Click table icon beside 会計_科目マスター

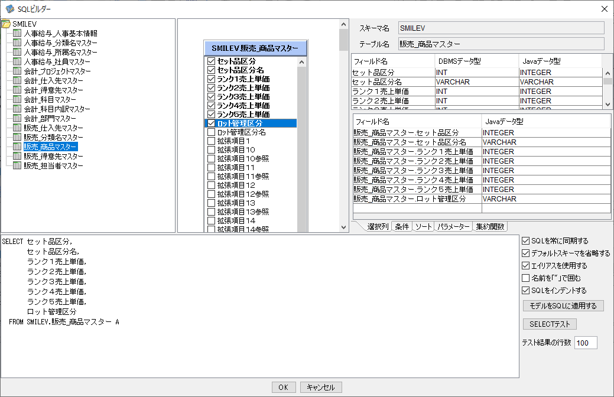[x=17, y=99]
